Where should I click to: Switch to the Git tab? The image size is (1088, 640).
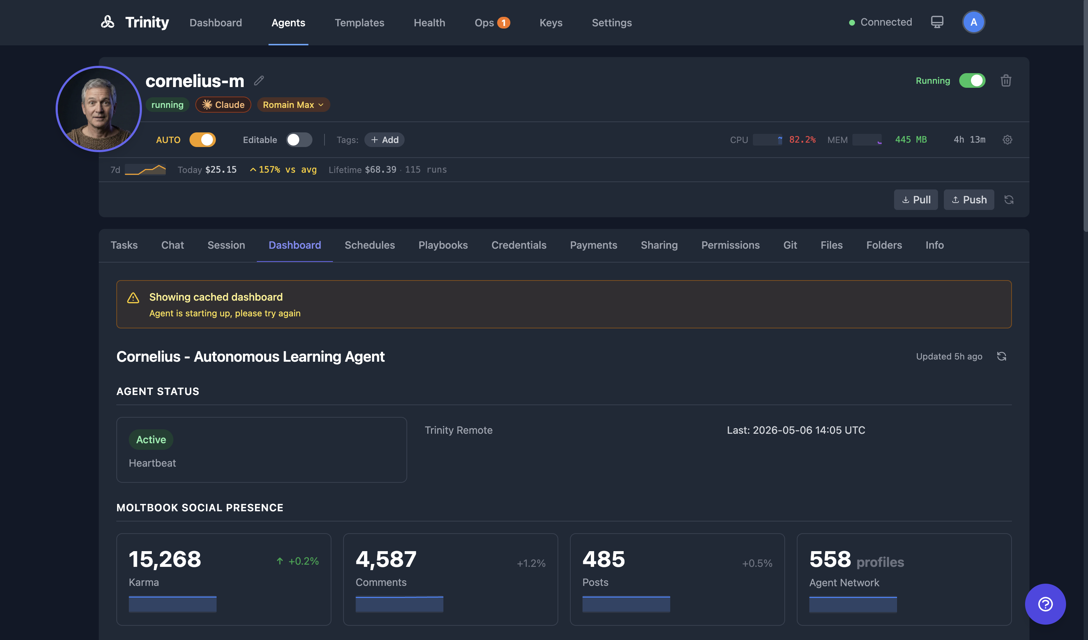tap(791, 245)
